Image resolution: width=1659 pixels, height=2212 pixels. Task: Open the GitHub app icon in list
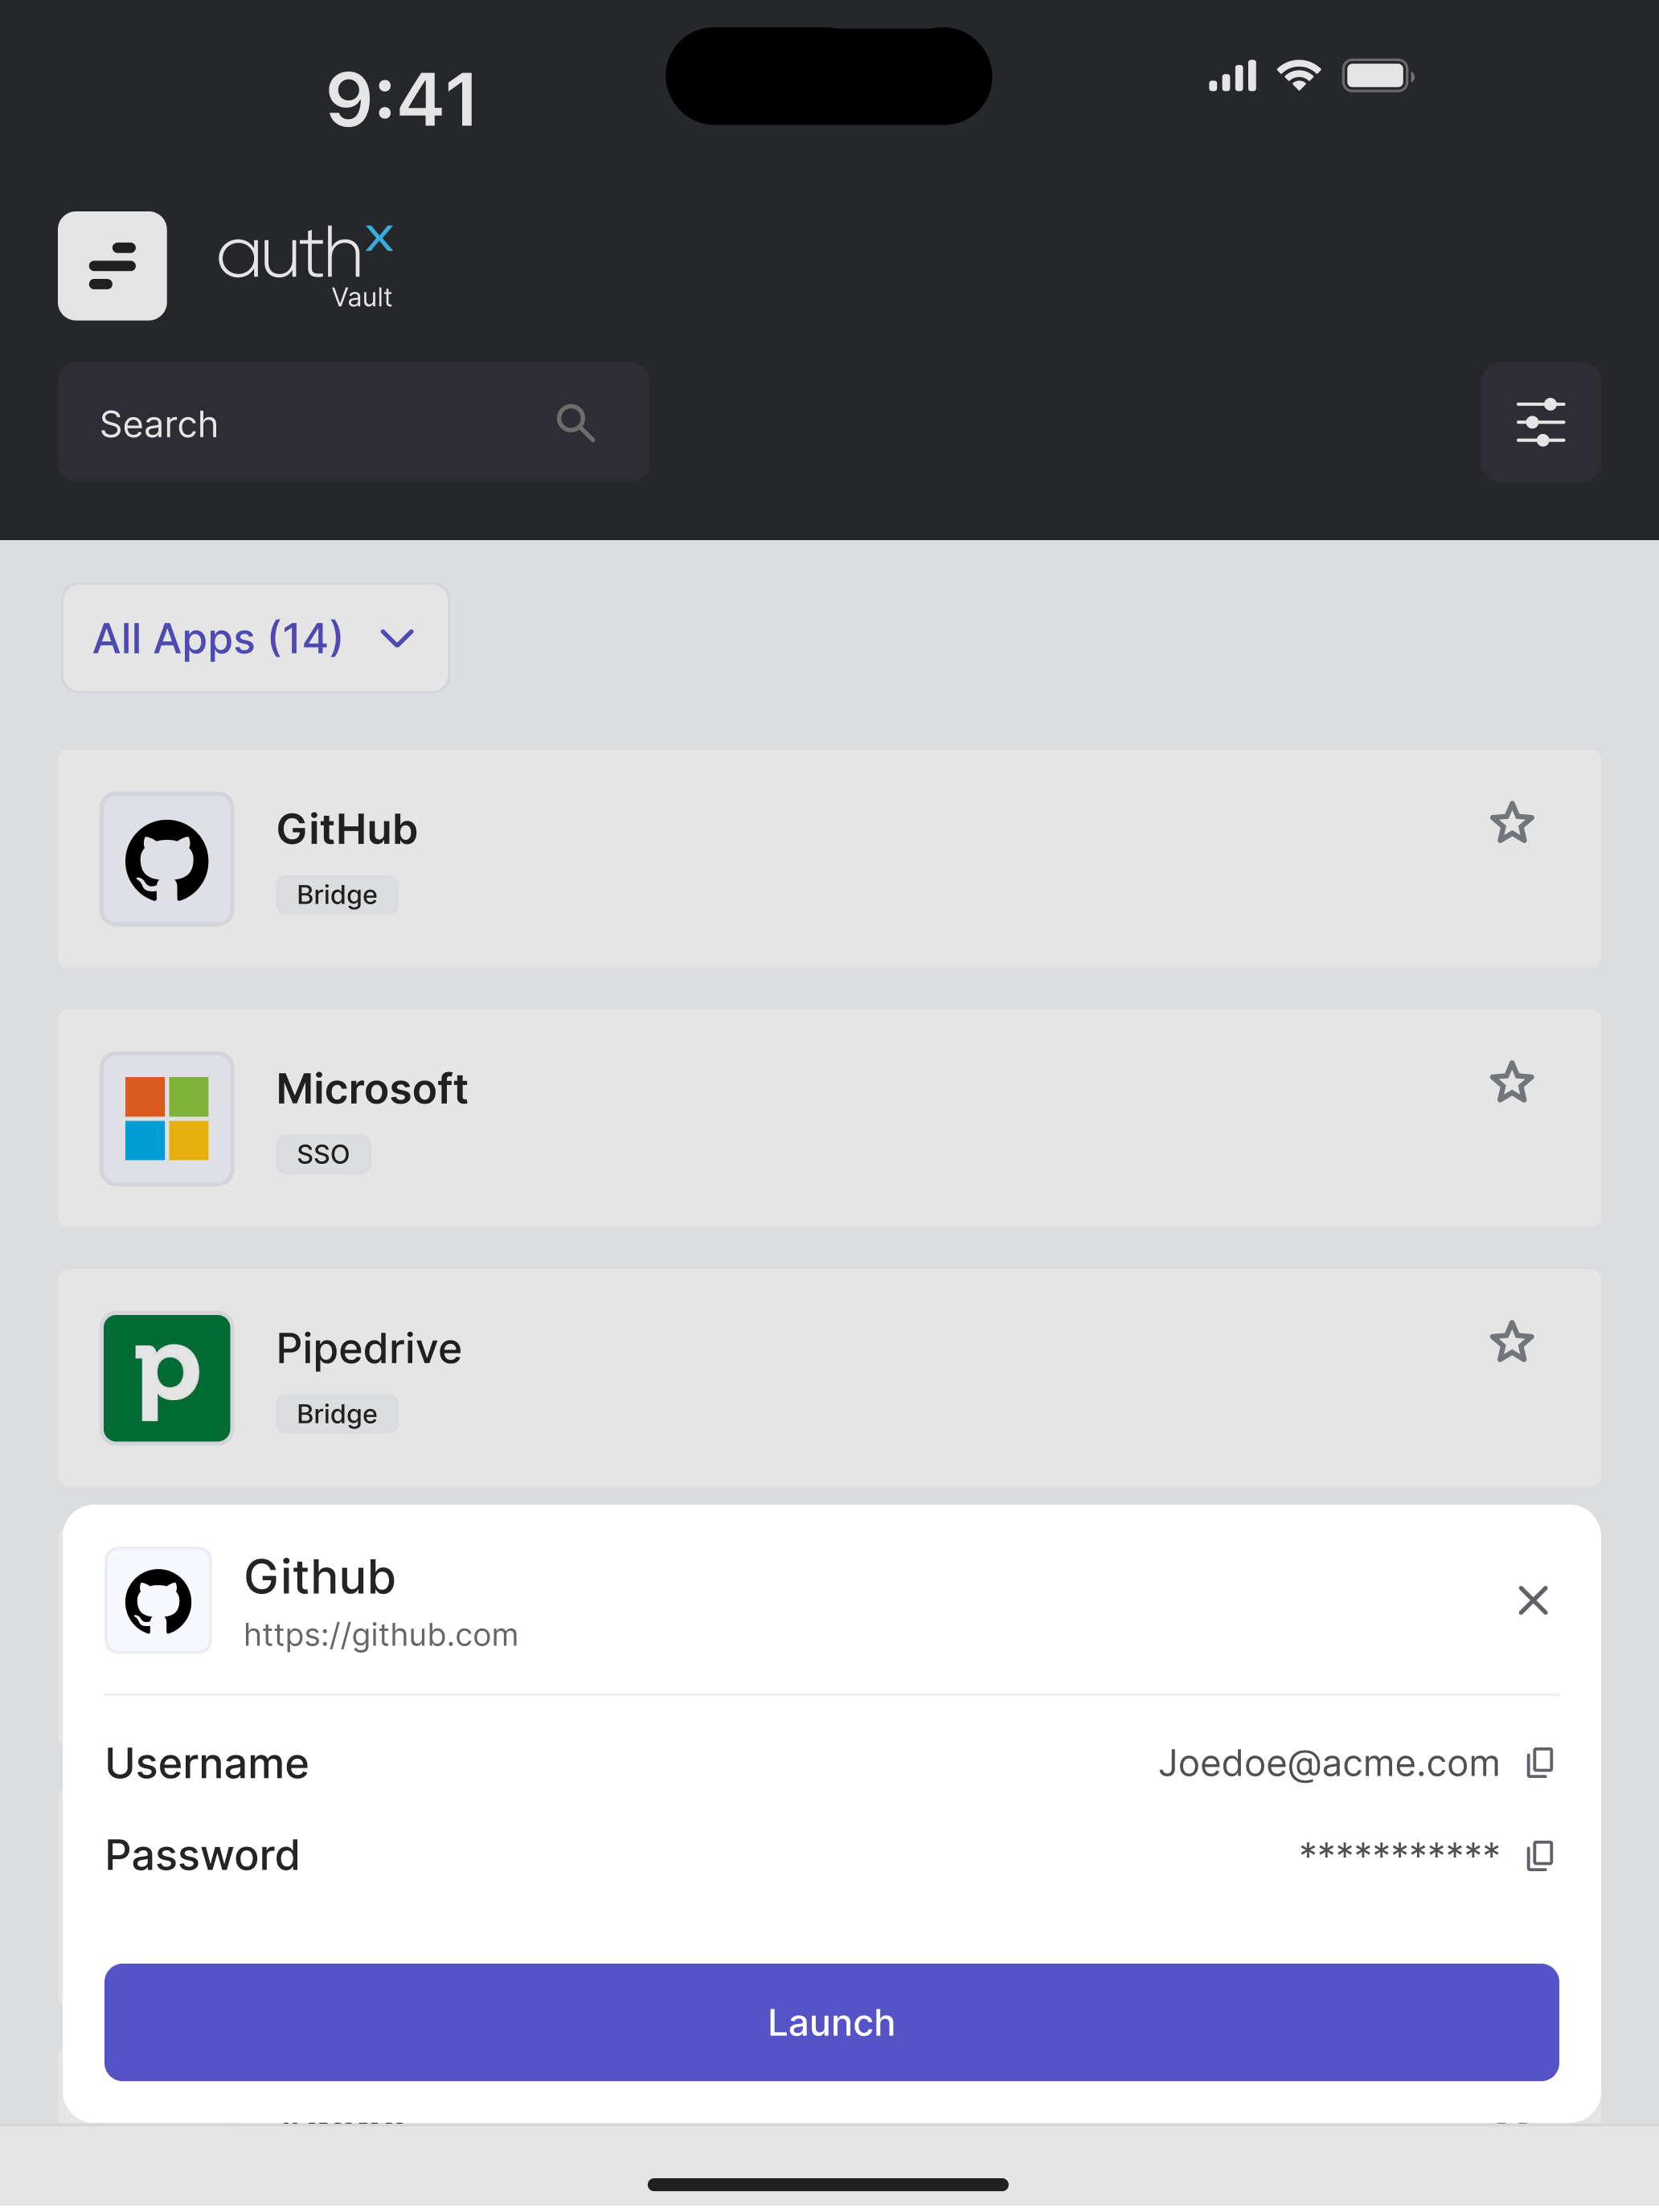(167, 859)
